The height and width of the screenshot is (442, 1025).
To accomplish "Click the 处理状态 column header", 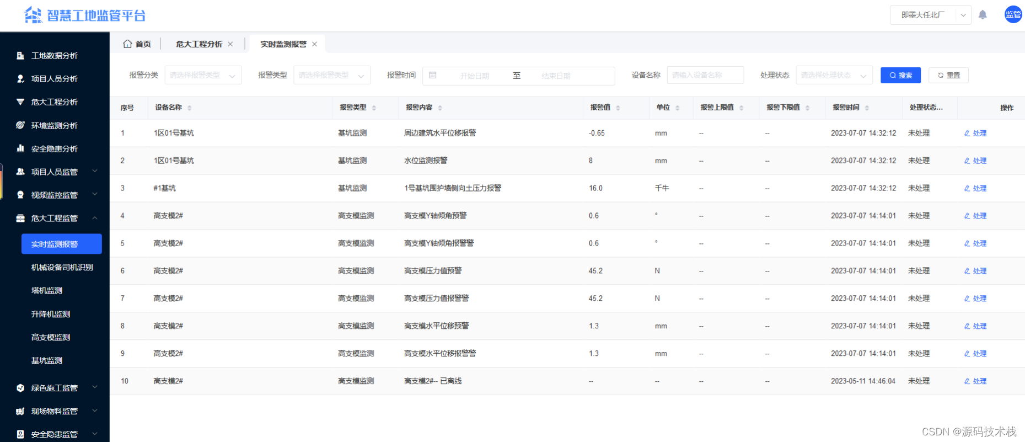I will pyautogui.click(x=926, y=108).
